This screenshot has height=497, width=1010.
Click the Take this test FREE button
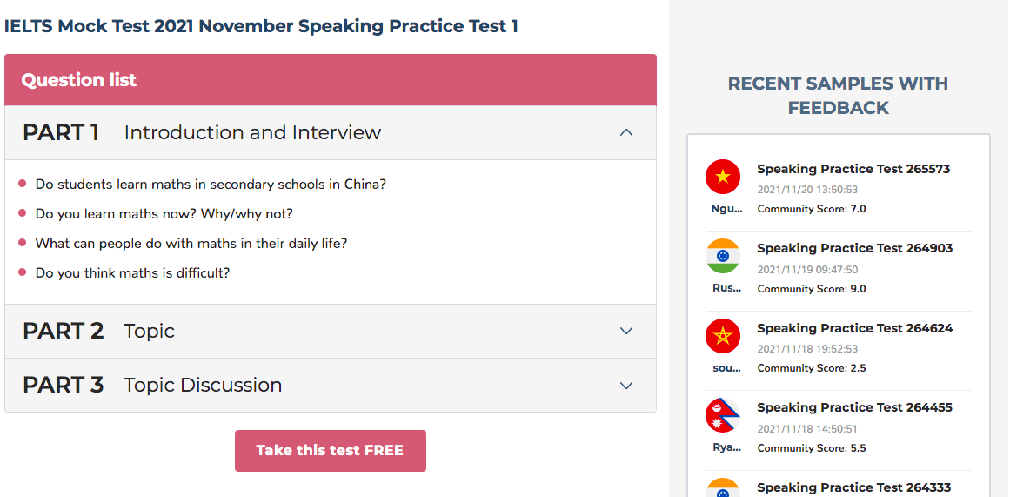[x=331, y=451]
